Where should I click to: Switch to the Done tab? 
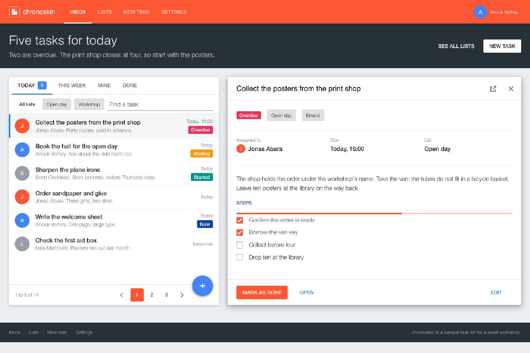130,85
